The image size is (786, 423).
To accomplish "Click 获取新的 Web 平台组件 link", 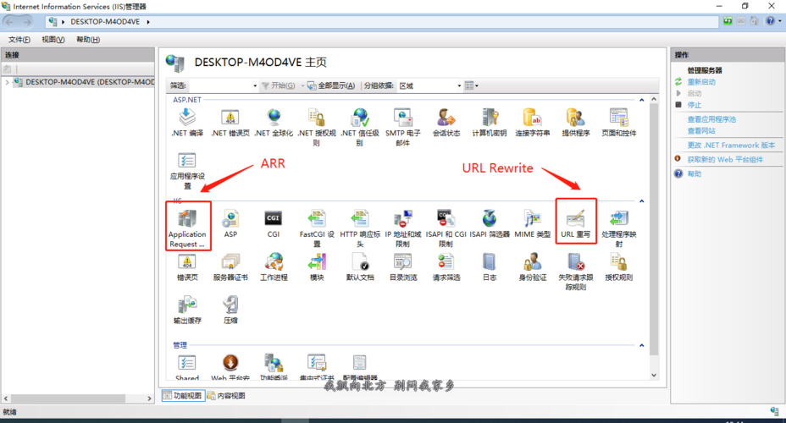I will pyautogui.click(x=725, y=160).
